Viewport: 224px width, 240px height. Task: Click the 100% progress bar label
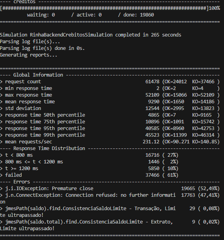[214, 8]
